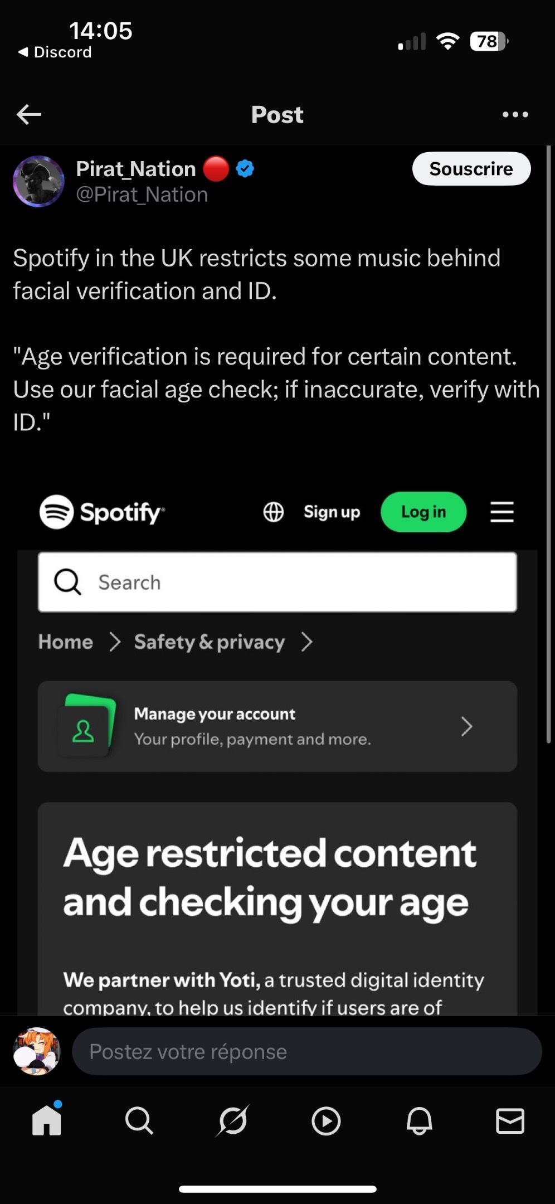Tap the blue verified badge
The image size is (555, 1204).
pos(245,168)
